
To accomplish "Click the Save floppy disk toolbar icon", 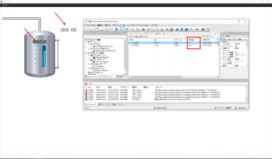I will (97, 30).
